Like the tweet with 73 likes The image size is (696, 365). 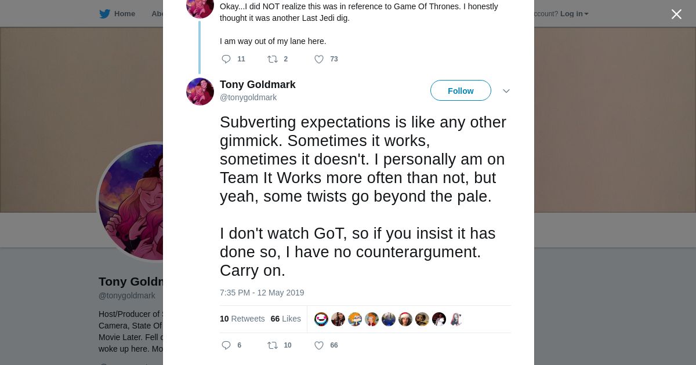pos(319,59)
